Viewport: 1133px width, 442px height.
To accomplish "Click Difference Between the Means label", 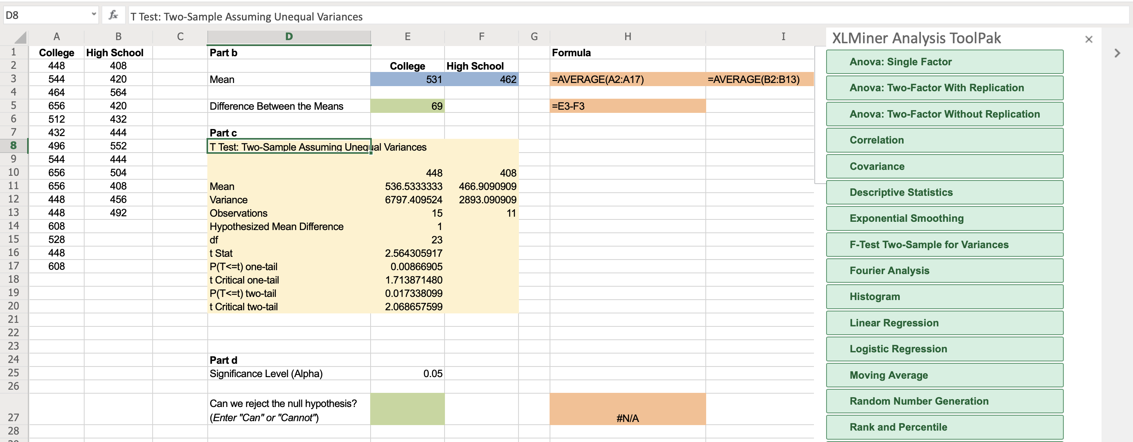I will point(276,106).
